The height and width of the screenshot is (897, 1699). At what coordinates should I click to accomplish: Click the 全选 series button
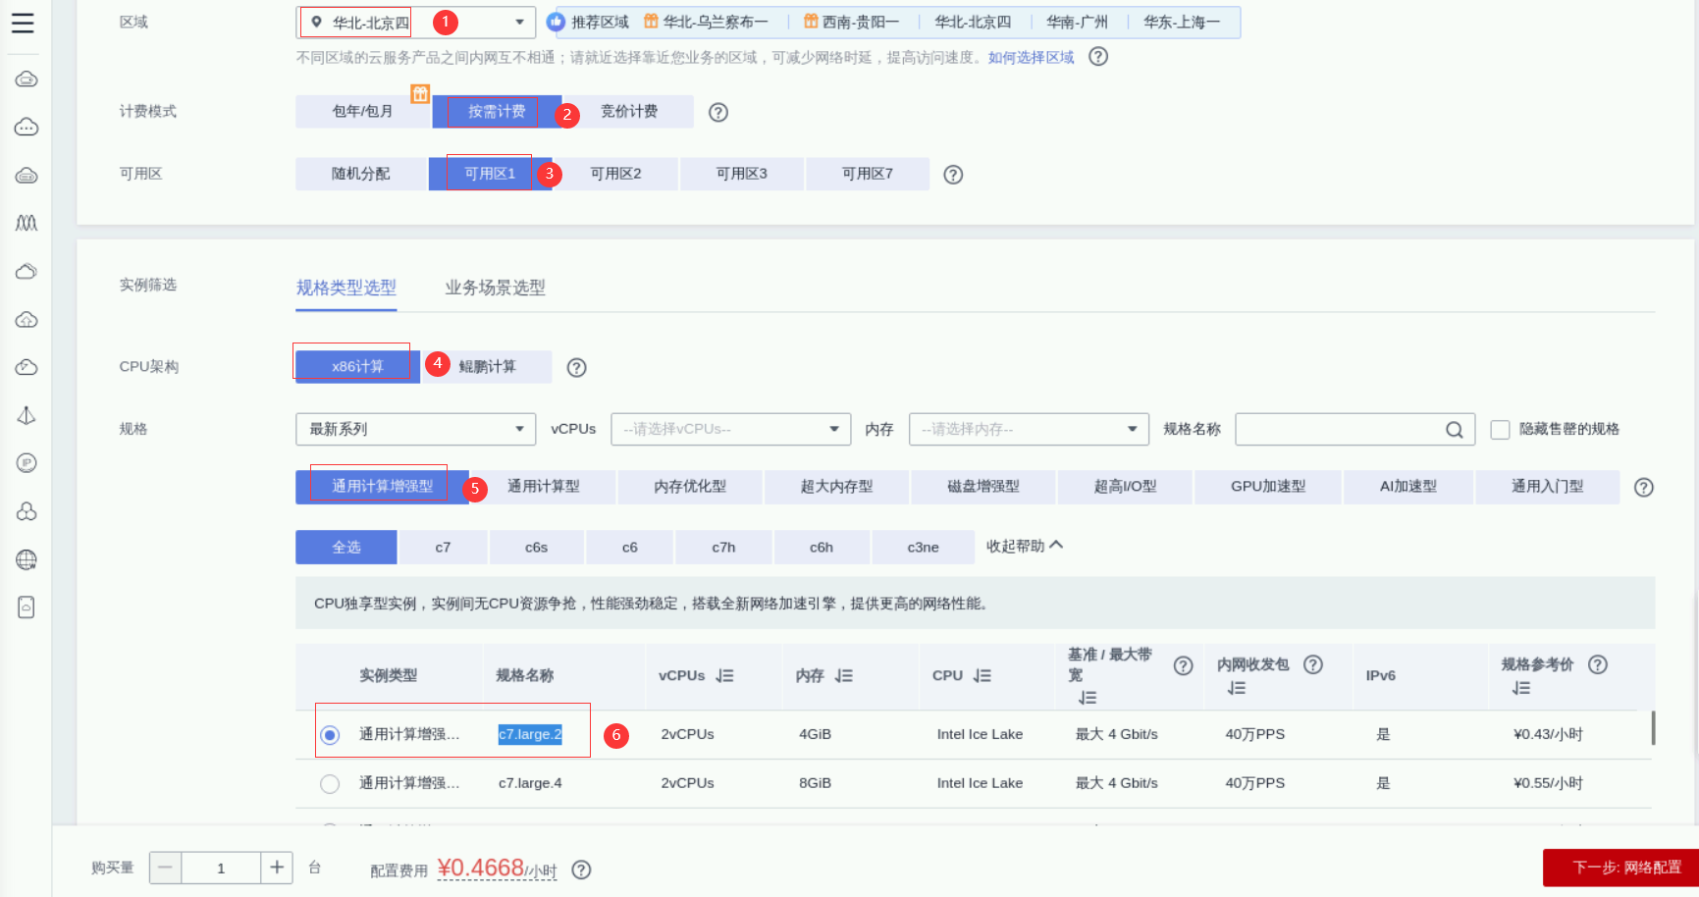[346, 548]
